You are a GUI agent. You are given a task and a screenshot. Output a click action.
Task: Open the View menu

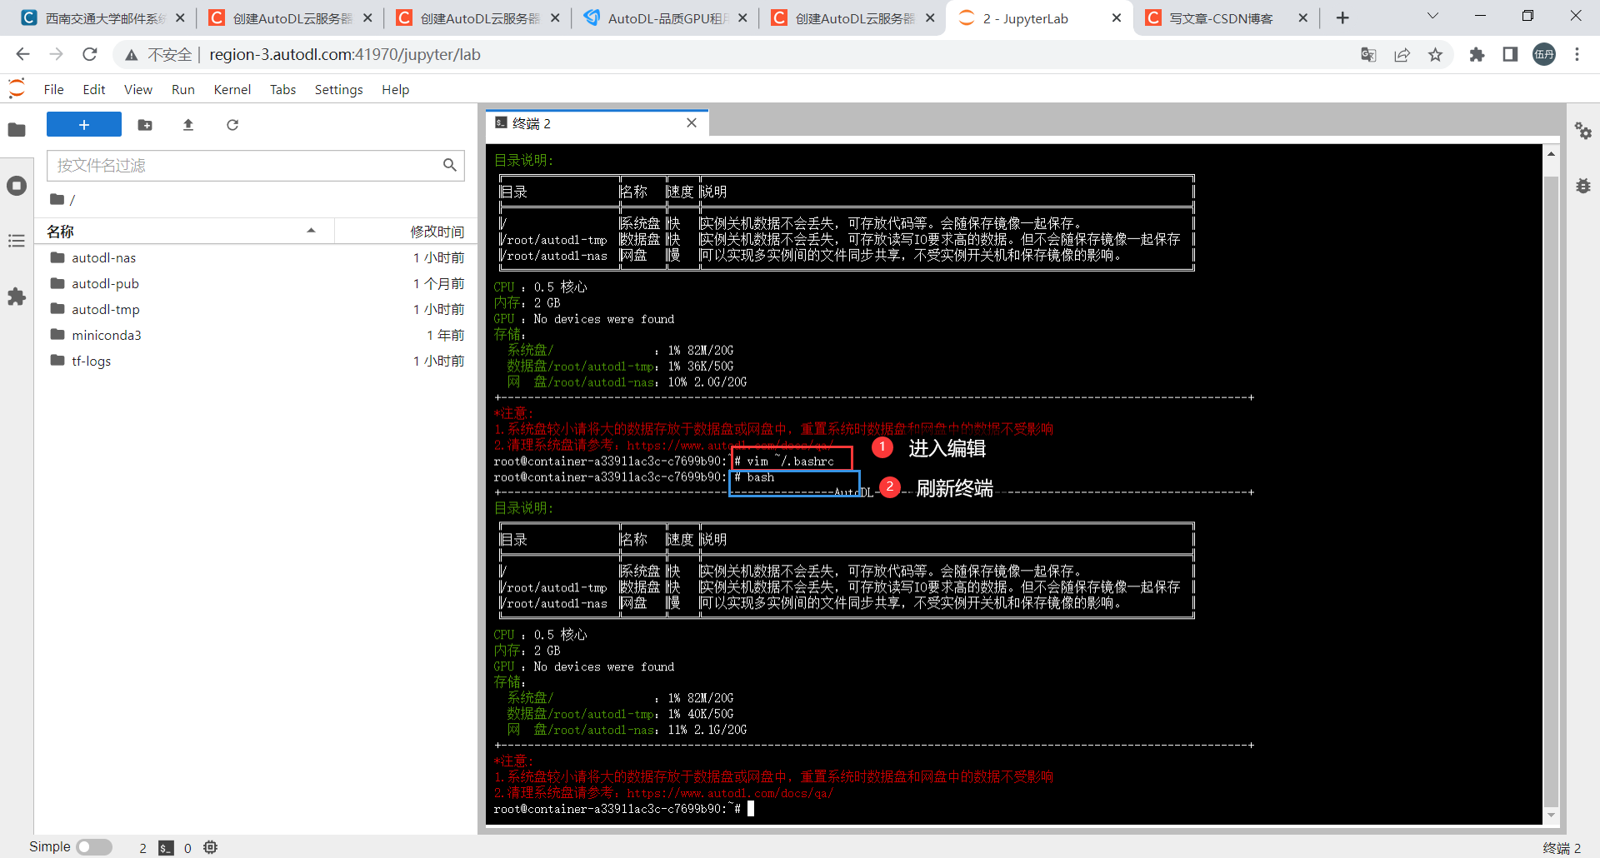[138, 90]
